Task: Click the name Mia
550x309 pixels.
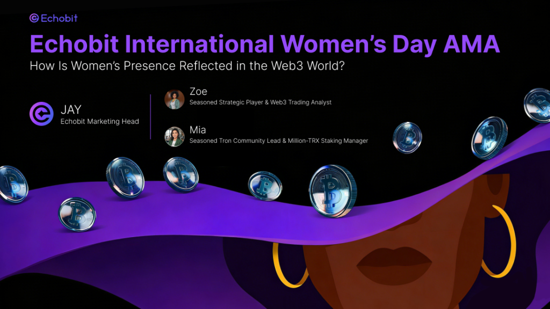Action: (198, 130)
